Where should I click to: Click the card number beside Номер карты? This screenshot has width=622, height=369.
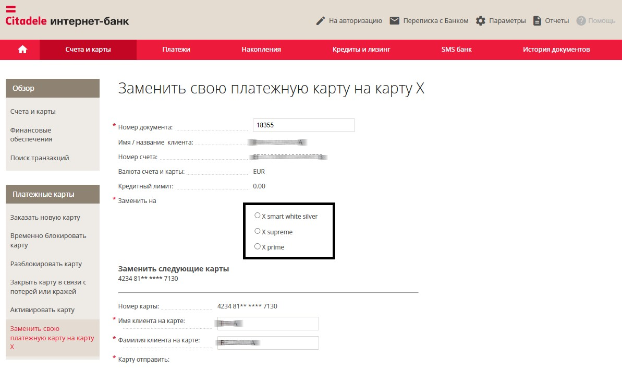[247, 306]
